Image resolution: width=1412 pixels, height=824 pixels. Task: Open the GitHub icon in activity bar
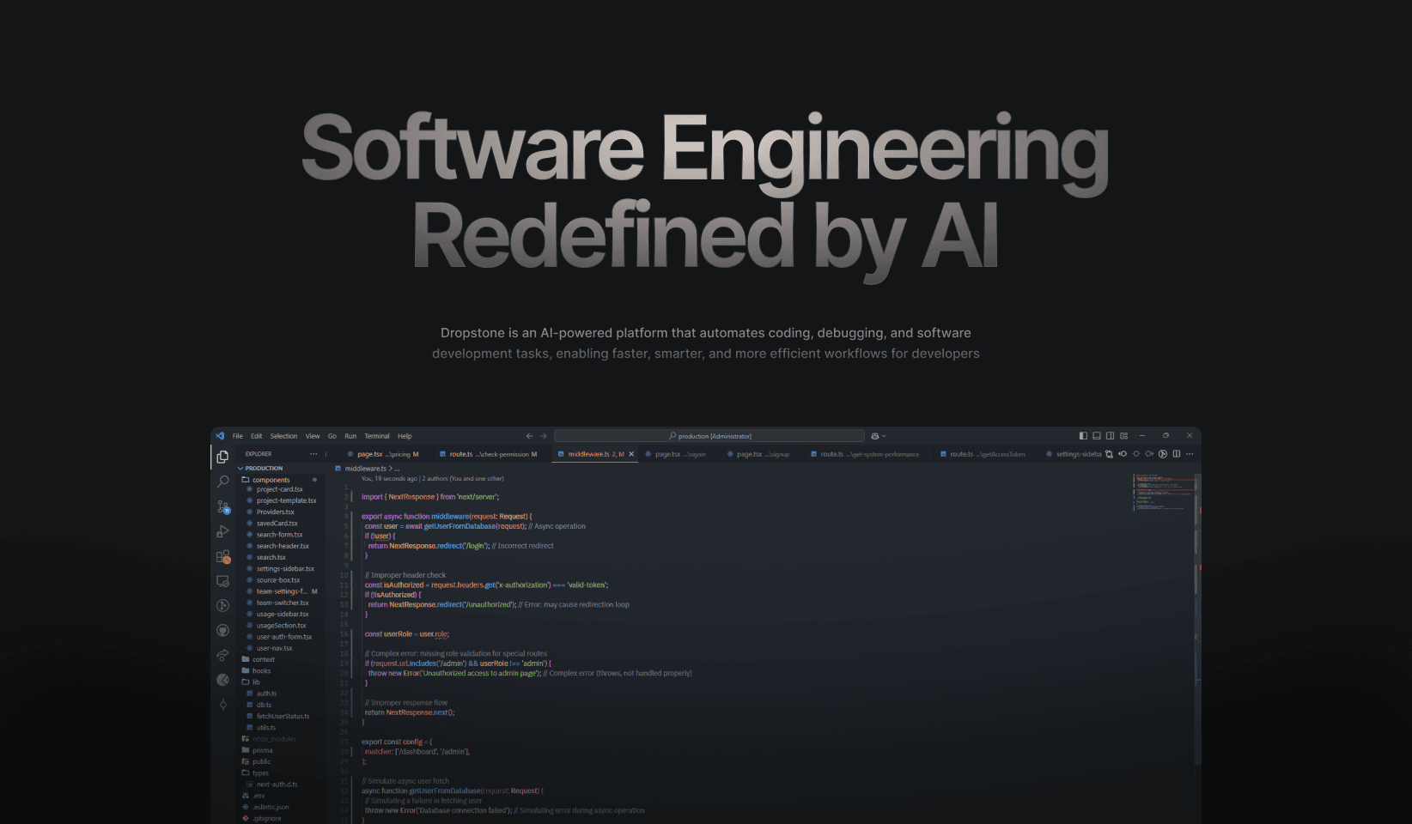pos(222,630)
